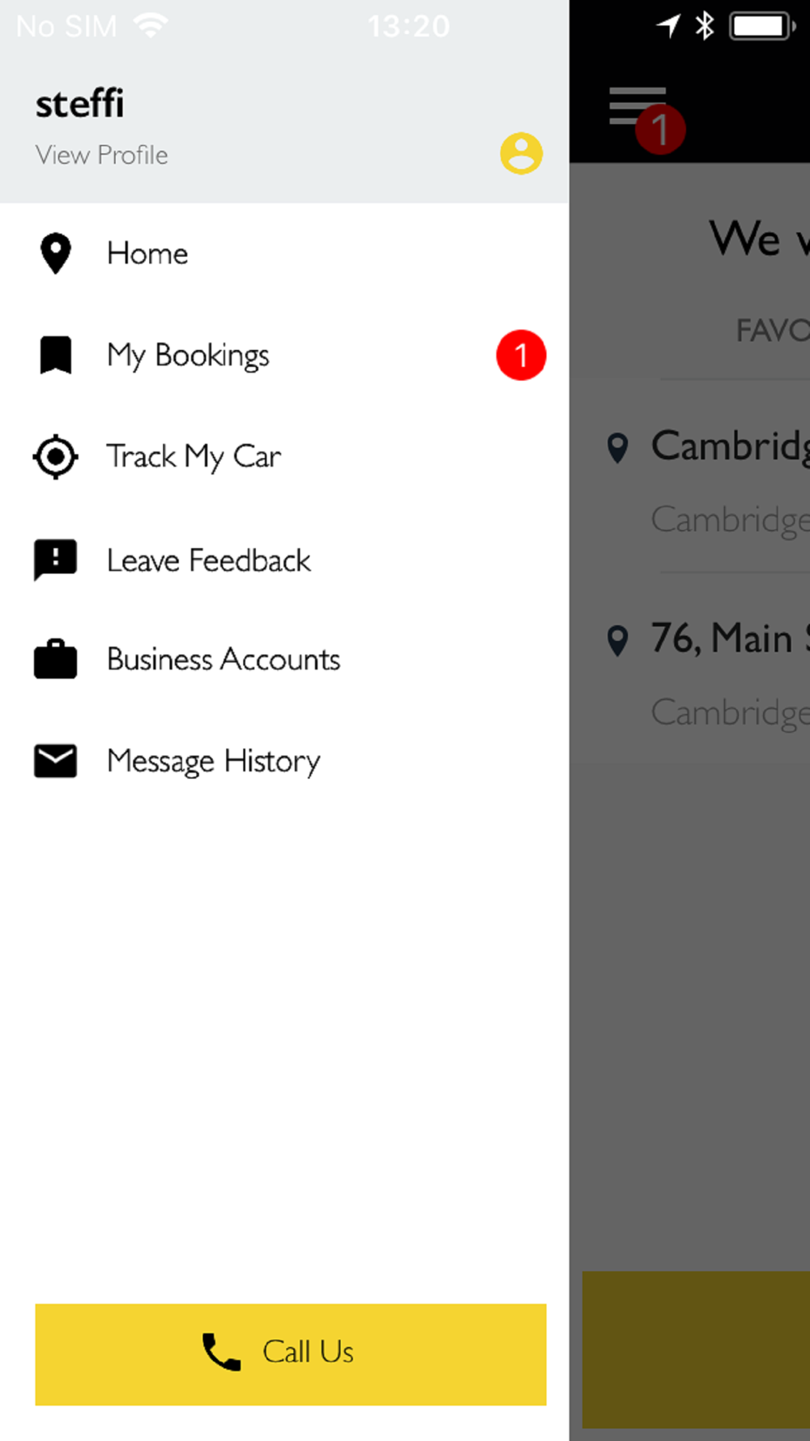Click the Business Accounts briefcase icon

[x=55, y=659]
